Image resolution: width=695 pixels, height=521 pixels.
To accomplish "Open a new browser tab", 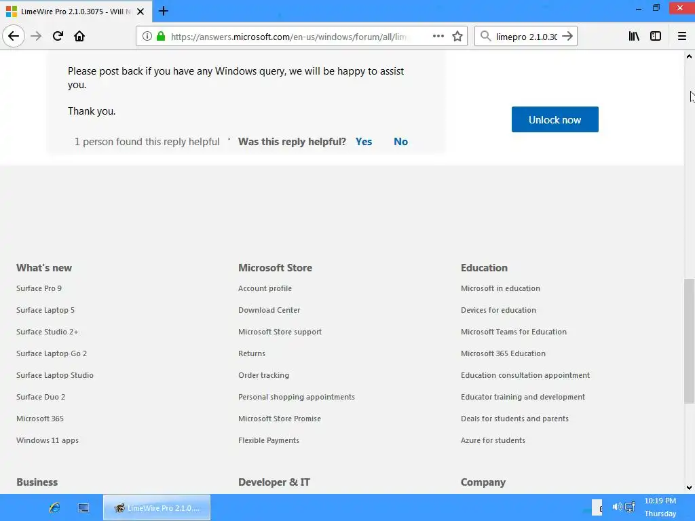I will click(x=164, y=11).
